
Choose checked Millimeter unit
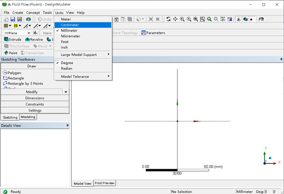[83, 31]
